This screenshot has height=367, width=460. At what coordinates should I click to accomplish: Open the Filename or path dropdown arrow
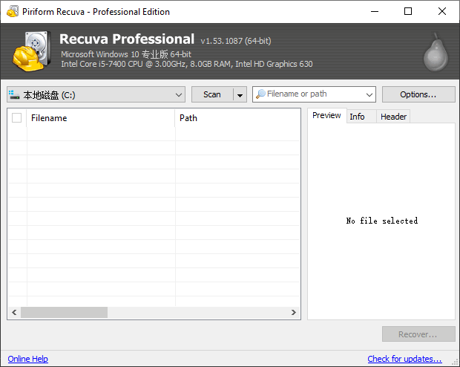[x=369, y=94]
